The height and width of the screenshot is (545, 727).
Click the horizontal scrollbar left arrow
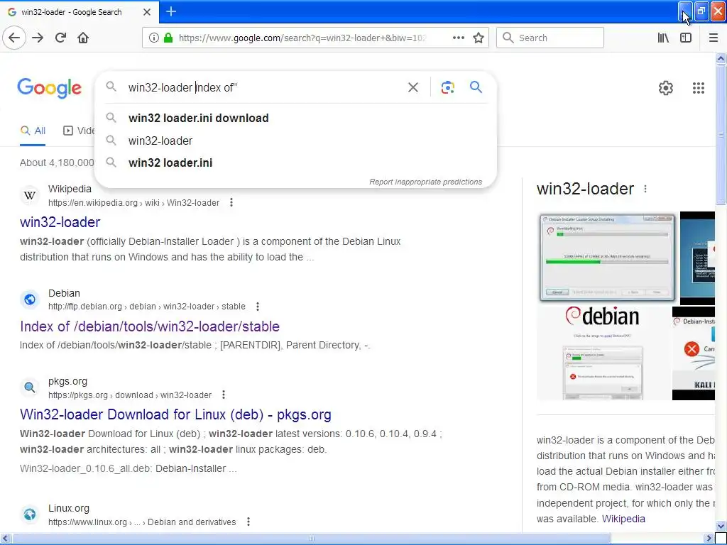(6, 539)
